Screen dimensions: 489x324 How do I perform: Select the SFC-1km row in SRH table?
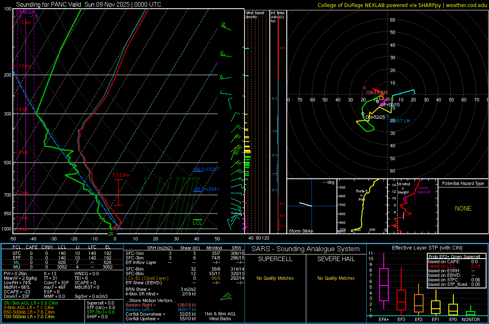point(185,253)
